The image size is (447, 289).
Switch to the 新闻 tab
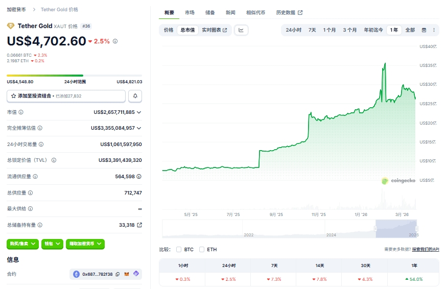pos(230,13)
